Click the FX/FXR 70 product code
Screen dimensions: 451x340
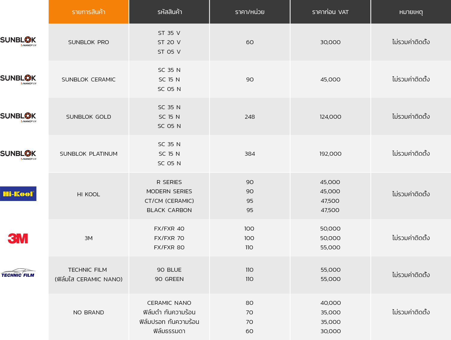(x=169, y=238)
